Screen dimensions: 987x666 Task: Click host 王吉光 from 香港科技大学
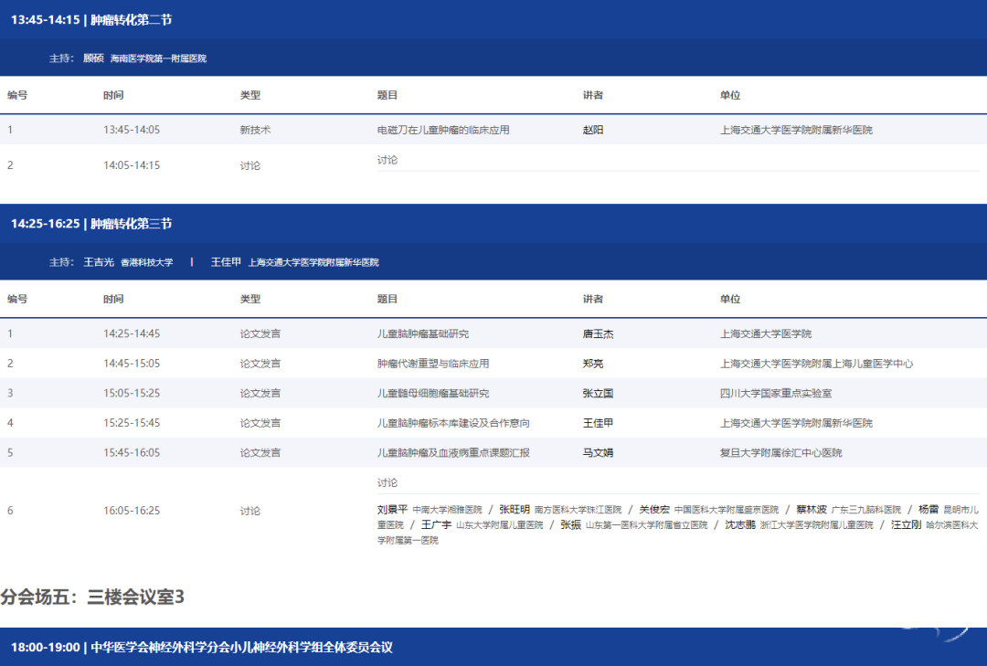tap(99, 262)
